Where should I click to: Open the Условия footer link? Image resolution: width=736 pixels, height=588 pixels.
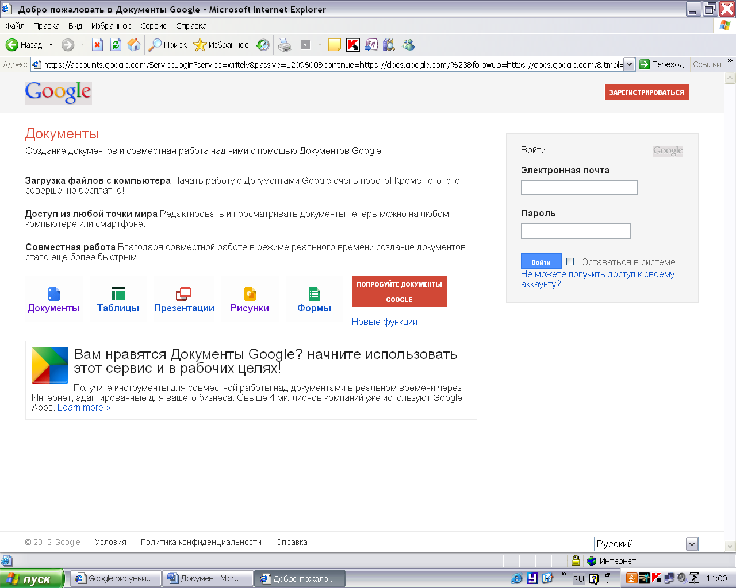point(111,542)
